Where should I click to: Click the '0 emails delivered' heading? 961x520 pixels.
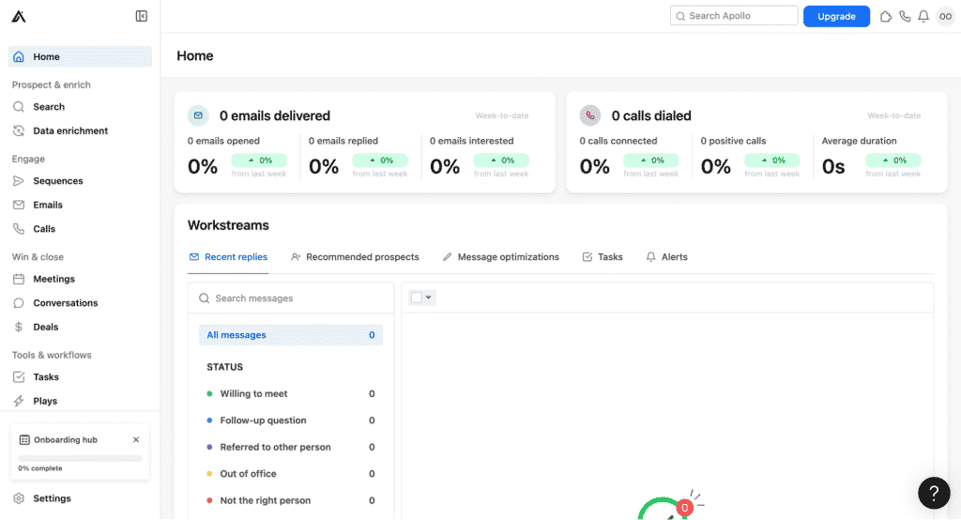pyautogui.click(x=275, y=115)
